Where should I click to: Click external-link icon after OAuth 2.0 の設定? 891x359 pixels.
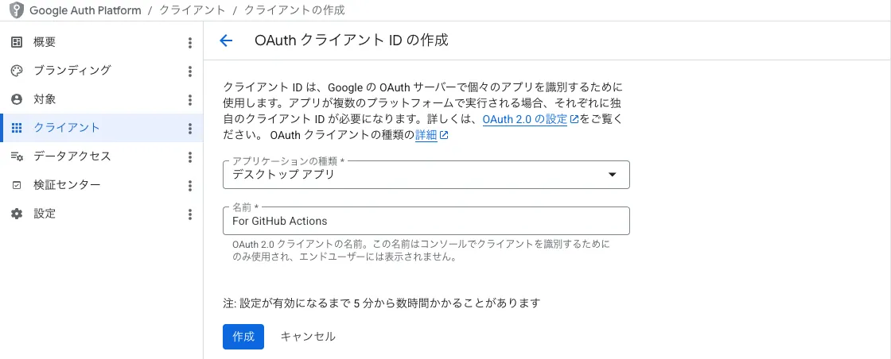(x=574, y=120)
